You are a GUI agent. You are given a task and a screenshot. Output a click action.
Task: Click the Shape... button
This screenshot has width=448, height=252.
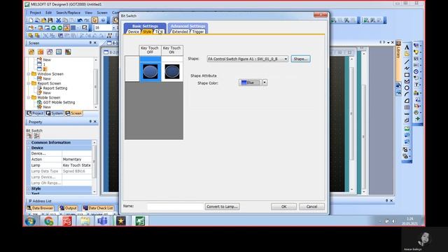click(300, 59)
